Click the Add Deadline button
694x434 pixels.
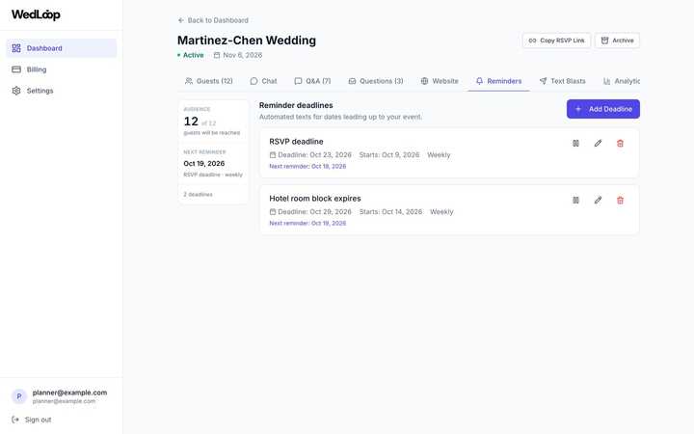click(x=602, y=109)
